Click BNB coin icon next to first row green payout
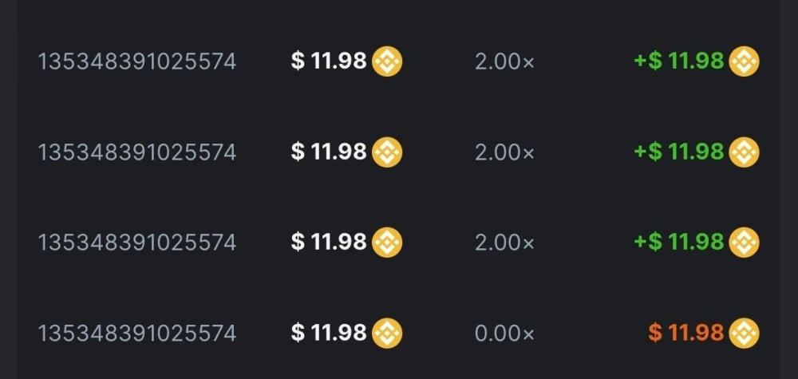The width and height of the screenshot is (798, 379). click(744, 61)
